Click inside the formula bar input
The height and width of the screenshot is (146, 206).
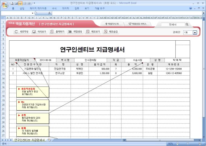pos(127,13)
